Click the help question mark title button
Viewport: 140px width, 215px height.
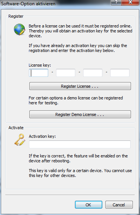[116, 2]
